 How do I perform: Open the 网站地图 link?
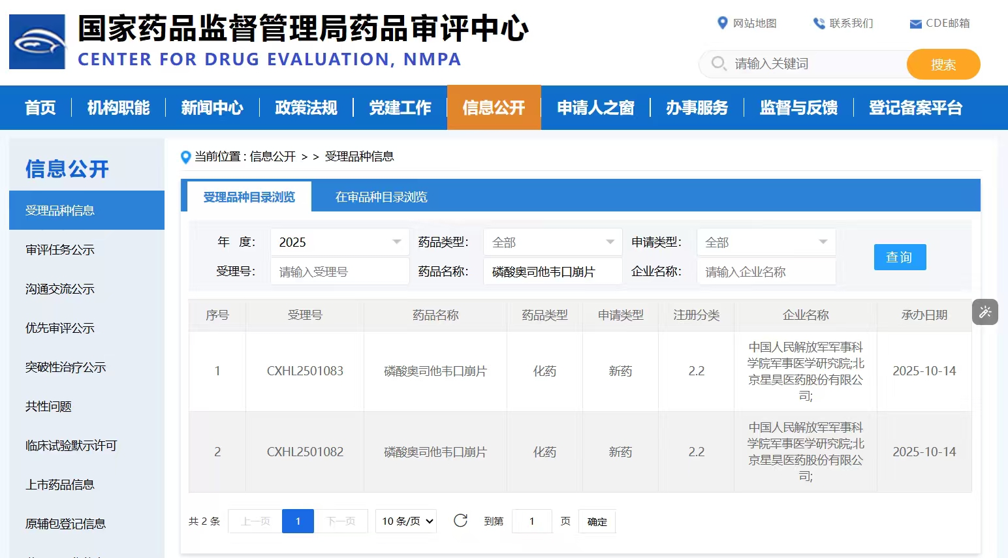click(755, 23)
